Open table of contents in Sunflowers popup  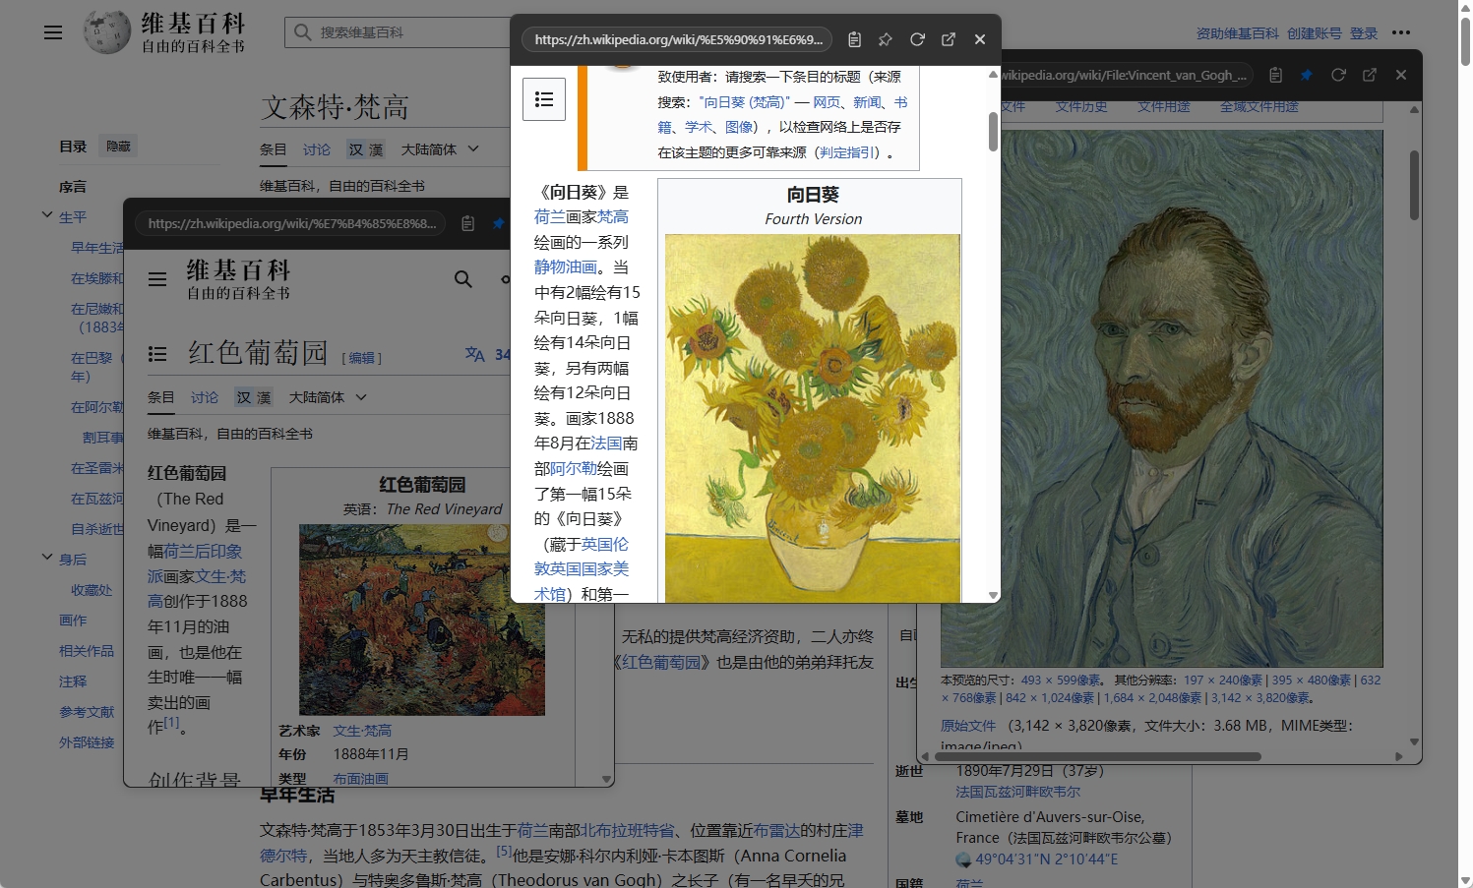tap(544, 99)
